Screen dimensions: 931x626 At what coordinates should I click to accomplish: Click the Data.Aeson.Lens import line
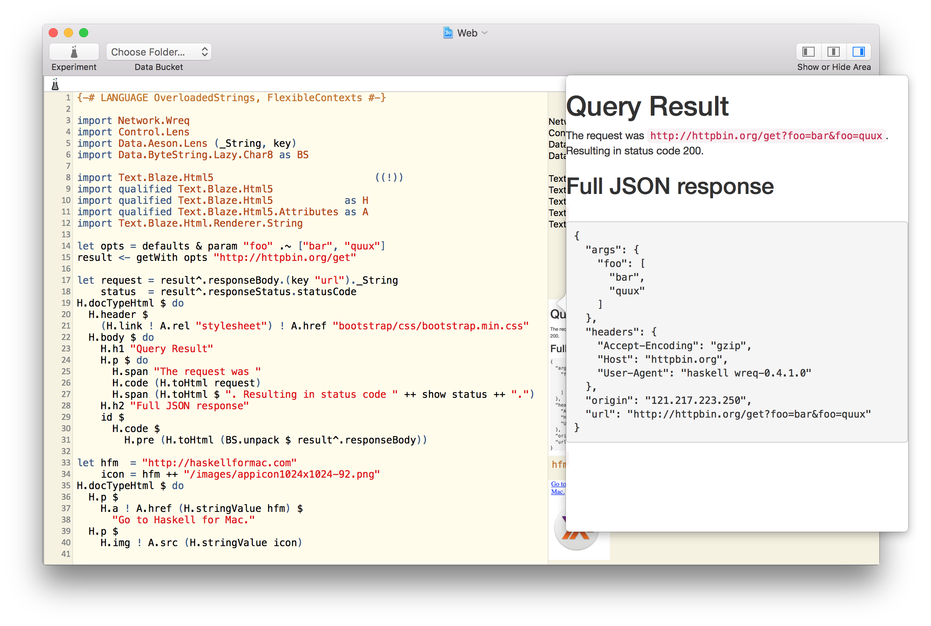[x=187, y=143]
